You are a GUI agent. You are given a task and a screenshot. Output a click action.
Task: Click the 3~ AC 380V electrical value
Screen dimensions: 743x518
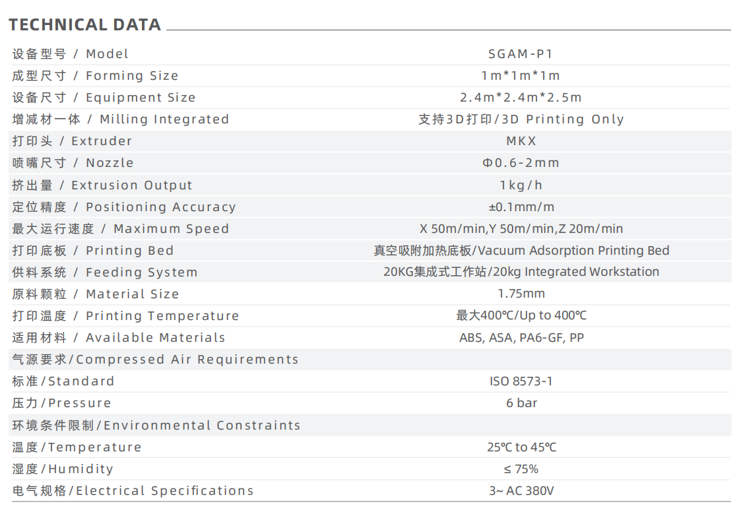click(x=521, y=491)
